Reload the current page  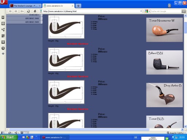[28, 11]
